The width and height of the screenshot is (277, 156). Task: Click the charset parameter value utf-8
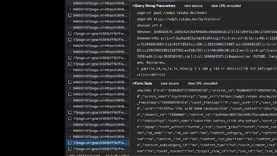click(157, 26)
